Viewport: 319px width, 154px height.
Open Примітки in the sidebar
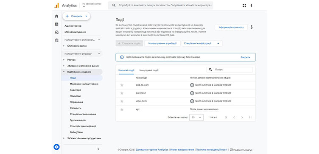point(75,96)
